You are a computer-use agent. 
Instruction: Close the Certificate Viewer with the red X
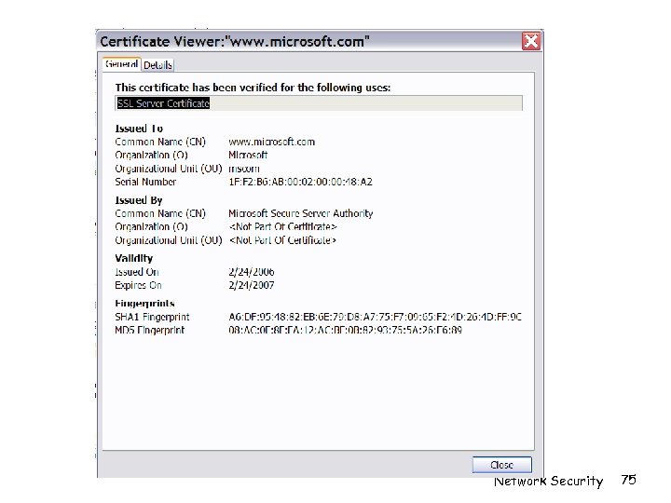coord(531,42)
